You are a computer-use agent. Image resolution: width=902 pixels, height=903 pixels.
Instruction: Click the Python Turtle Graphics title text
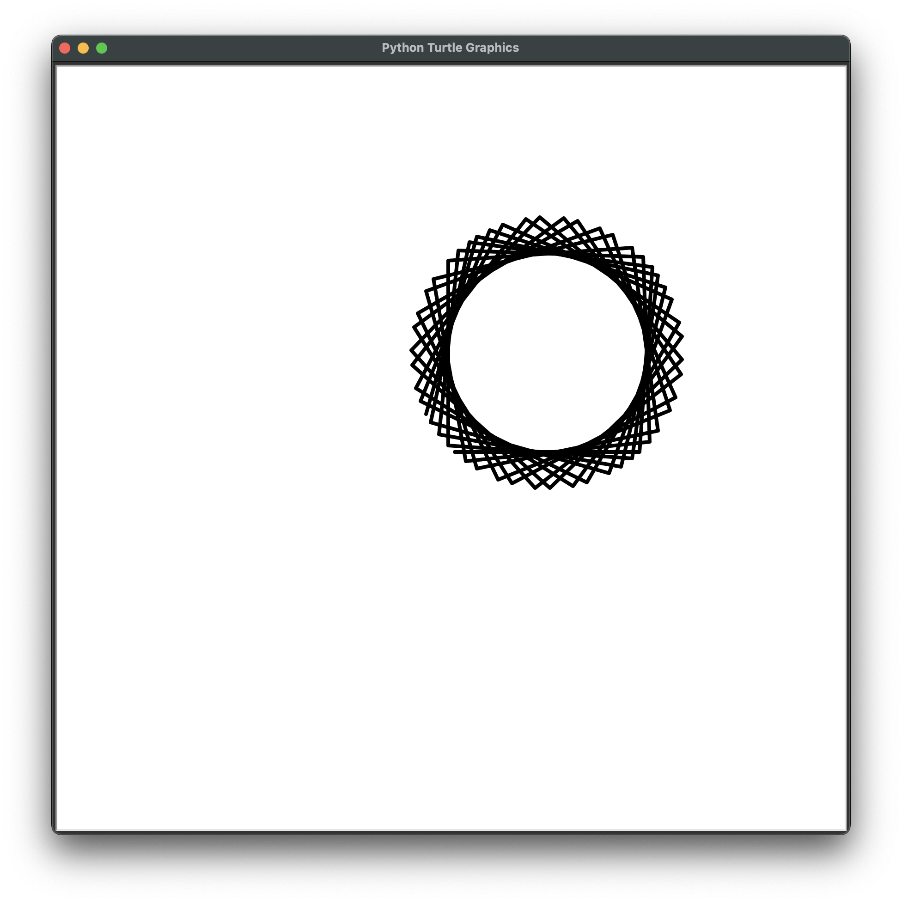click(x=450, y=48)
